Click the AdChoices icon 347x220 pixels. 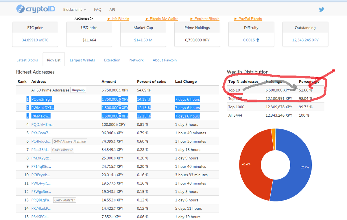click(x=91, y=19)
